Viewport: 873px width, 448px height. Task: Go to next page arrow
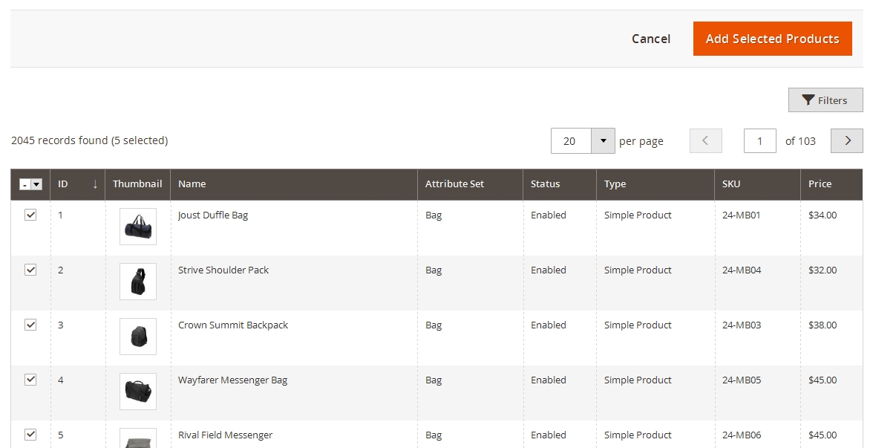(x=846, y=140)
